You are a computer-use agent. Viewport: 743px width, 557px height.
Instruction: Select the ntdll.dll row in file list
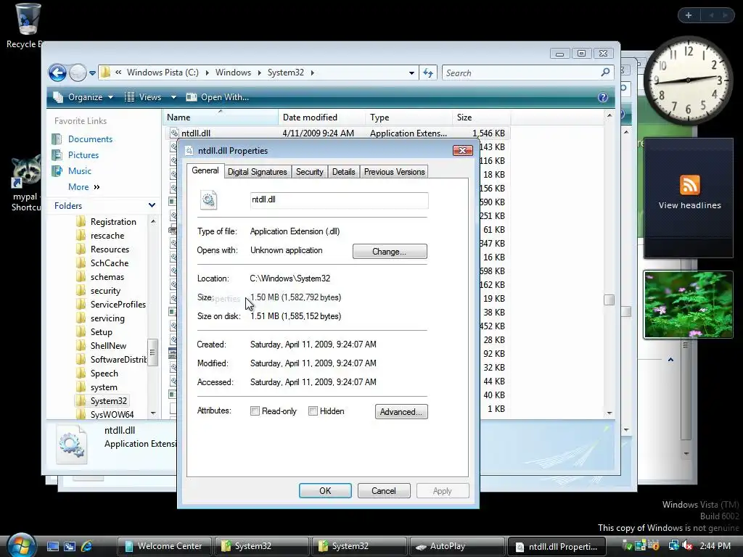tap(337, 133)
